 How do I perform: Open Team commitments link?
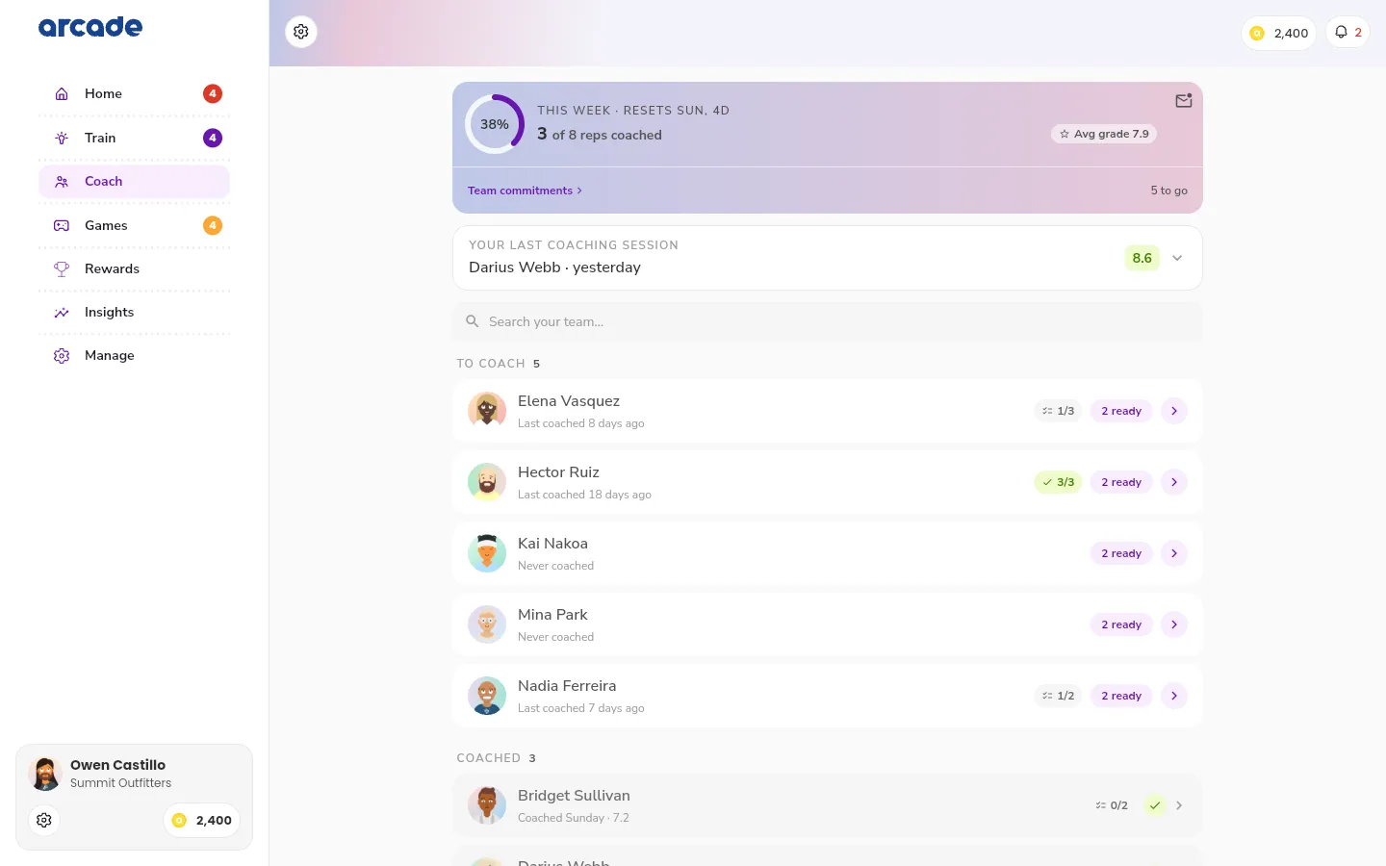tap(525, 191)
